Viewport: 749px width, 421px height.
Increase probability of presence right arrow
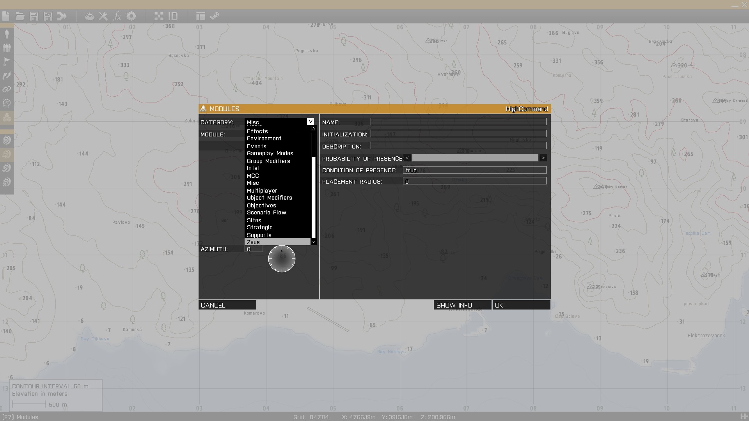click(543, 158)
